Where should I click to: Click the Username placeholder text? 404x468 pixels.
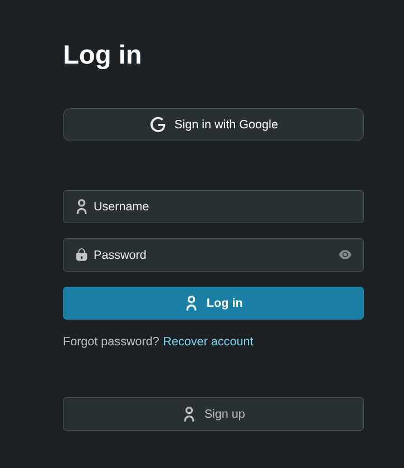pyautogui.click(x=121, y=207)
